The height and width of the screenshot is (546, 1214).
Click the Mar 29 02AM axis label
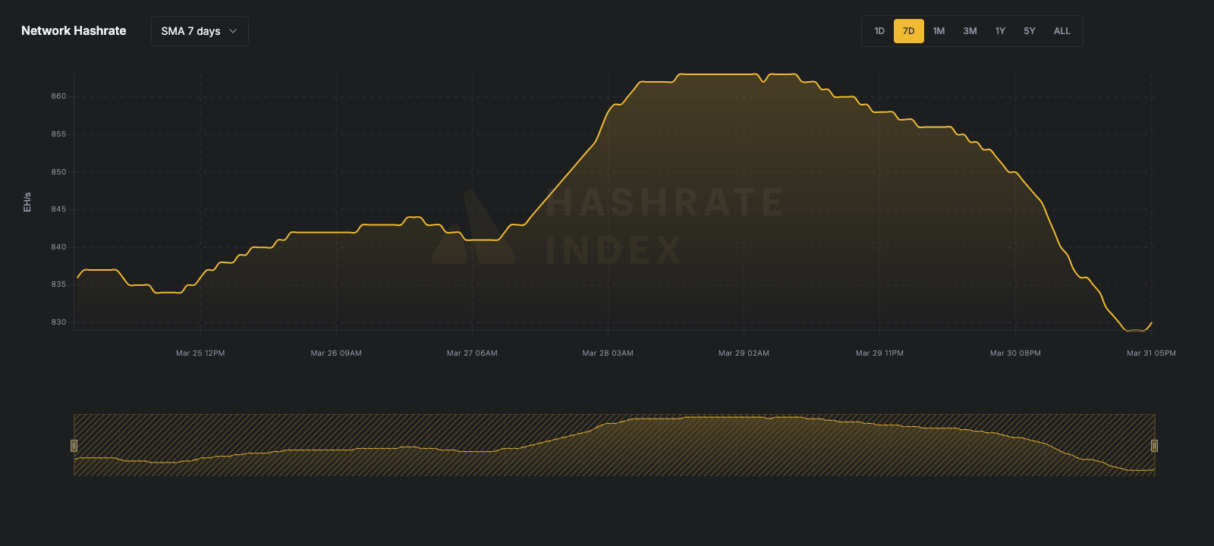[x=744, y=353]
